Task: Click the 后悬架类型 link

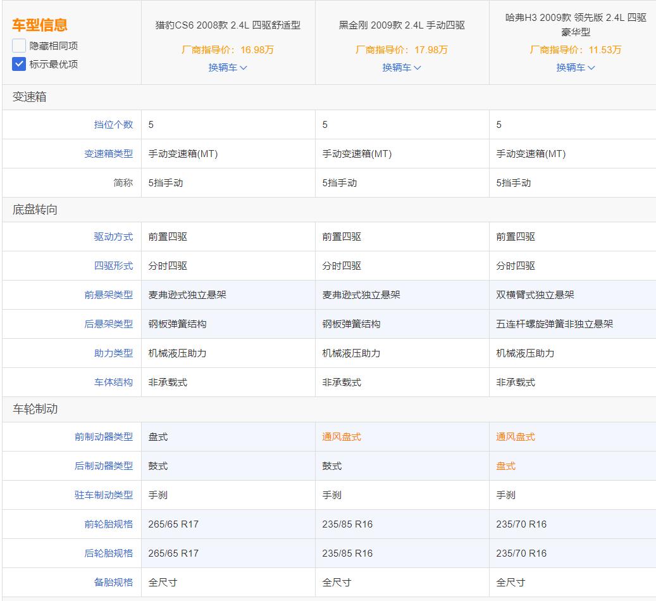Action: (108, 324)
